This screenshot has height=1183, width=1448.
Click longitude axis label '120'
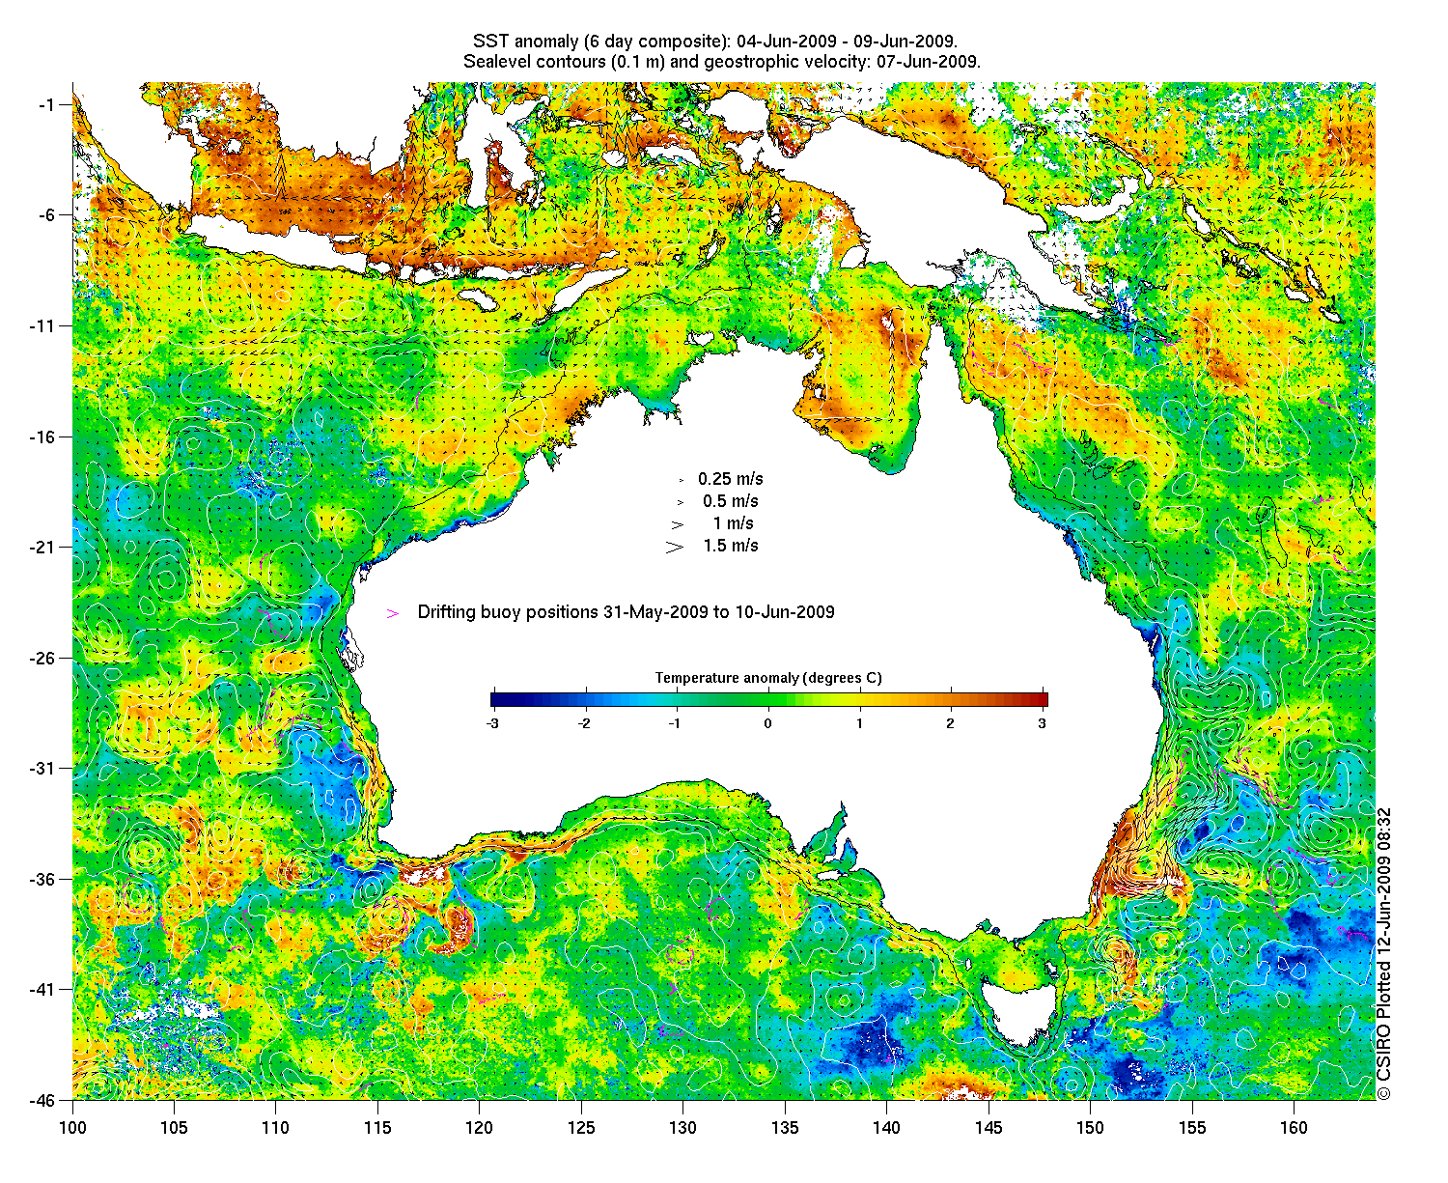point(480,1128)
